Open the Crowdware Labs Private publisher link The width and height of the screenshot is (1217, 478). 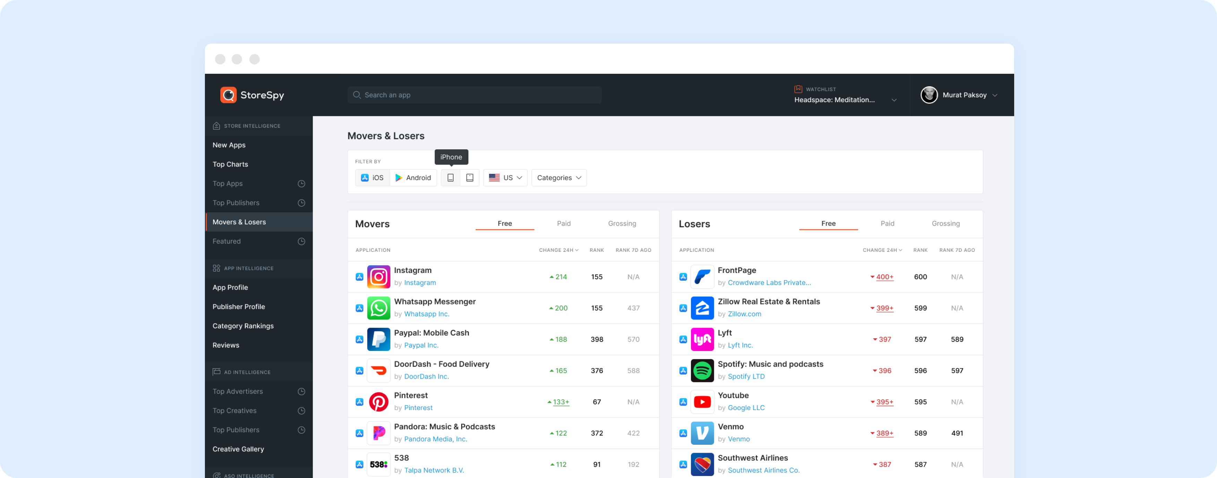[x=769, y=283]
